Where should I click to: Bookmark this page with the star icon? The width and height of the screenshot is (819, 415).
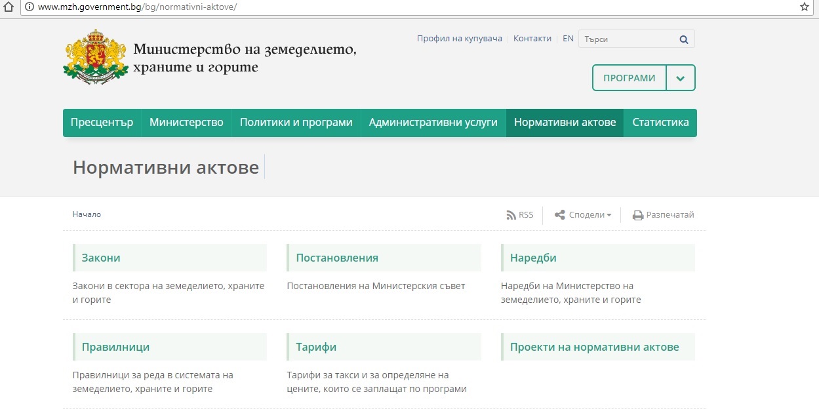point(805,7)
